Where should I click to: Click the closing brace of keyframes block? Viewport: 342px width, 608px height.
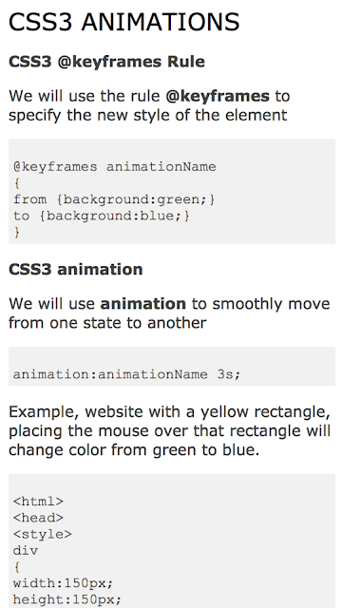point(17,232)
